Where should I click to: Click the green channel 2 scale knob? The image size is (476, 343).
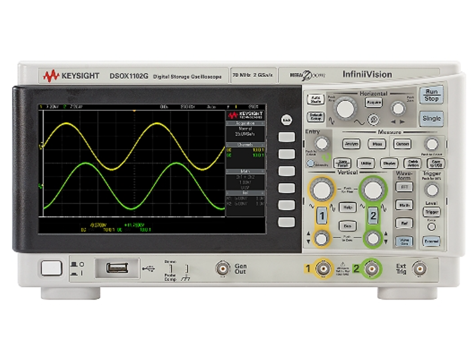coord(373,190)
